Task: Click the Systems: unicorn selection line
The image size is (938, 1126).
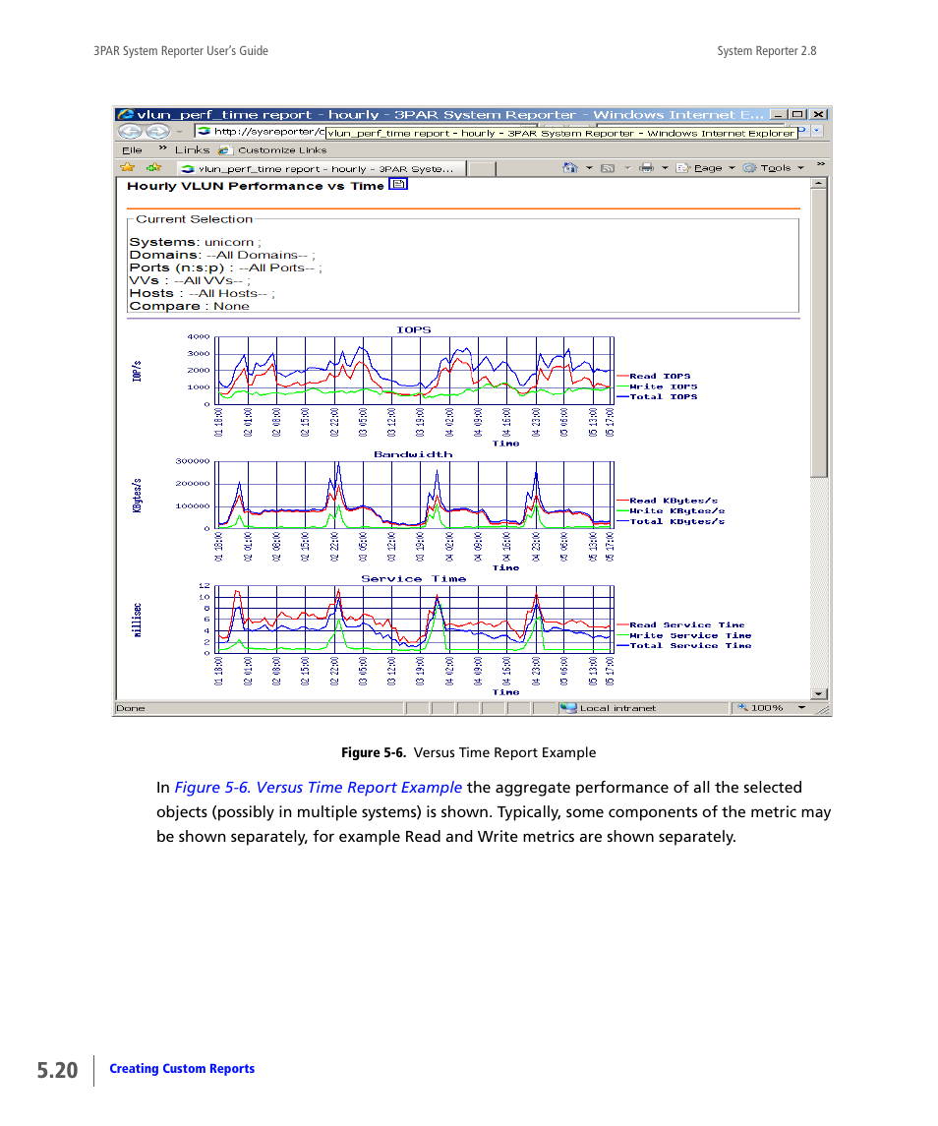Action: click(x=196, y=242)
